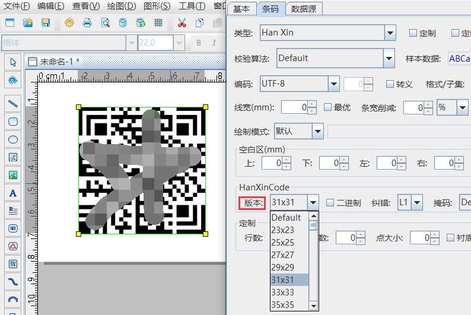The image size is (471, 315).
Task: Switch to the 数据源 tab
Action: pyautogui.click(x=304, y=9)
